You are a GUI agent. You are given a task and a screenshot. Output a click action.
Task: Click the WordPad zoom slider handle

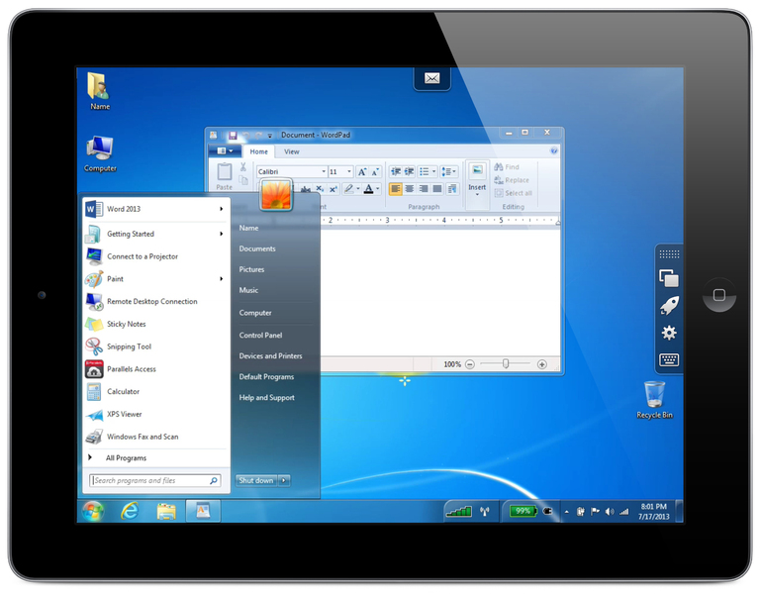506,363
